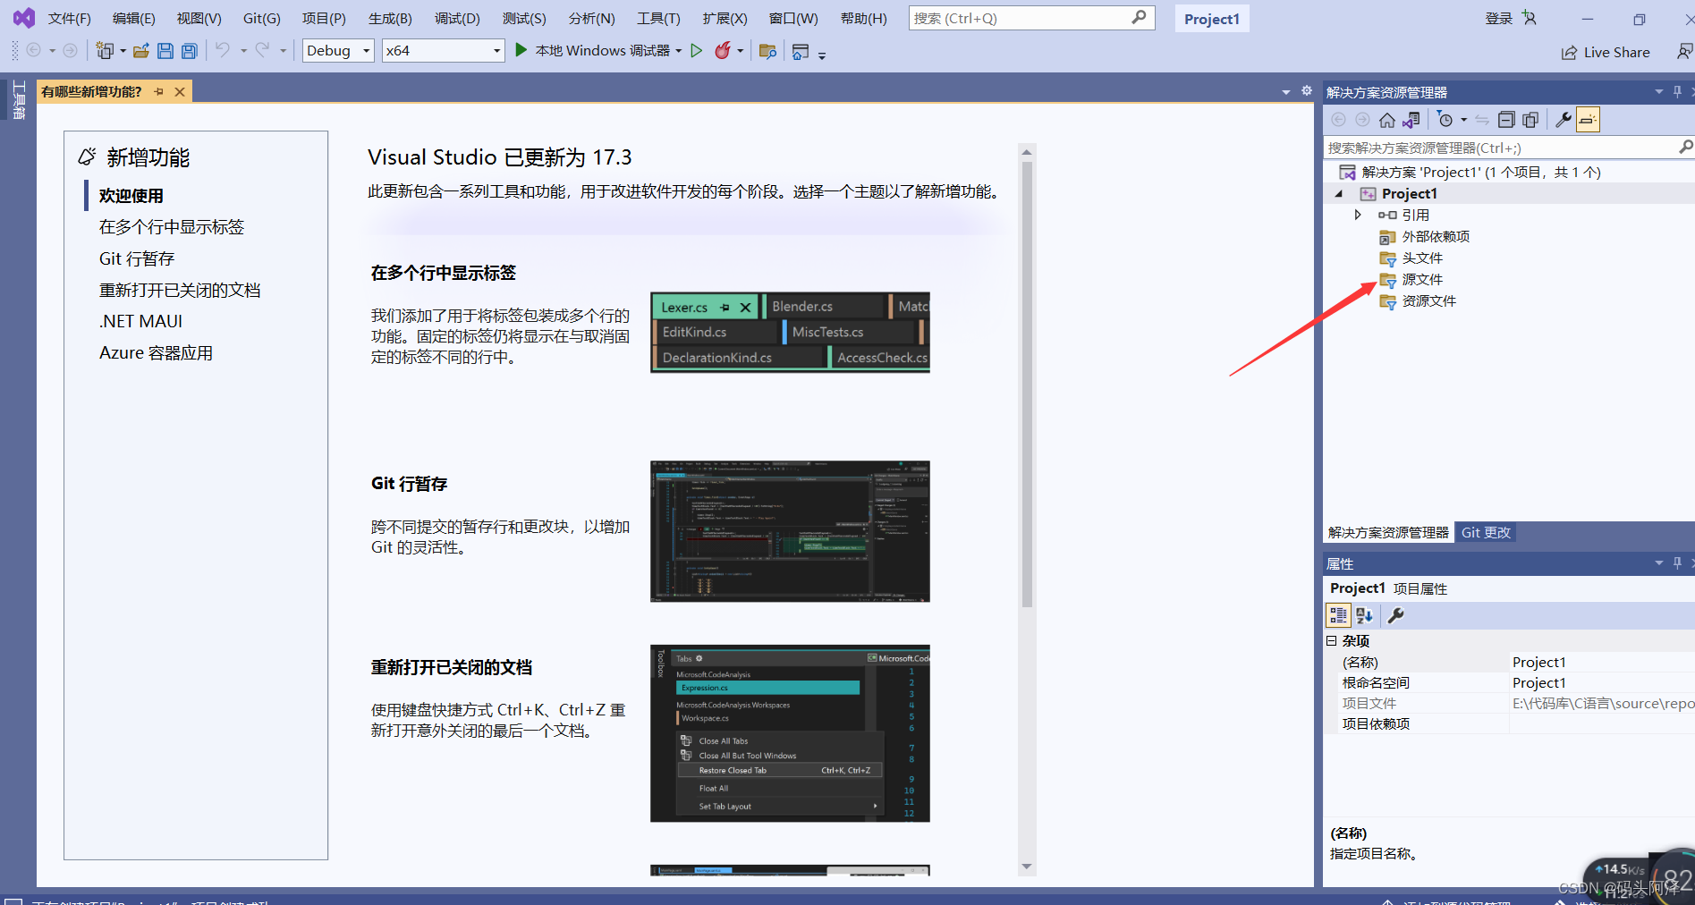Image resolution: width=1695 pixels, height=905 pixels.
Task: Start debugging with green play button
Action: [x=521, y=50]
